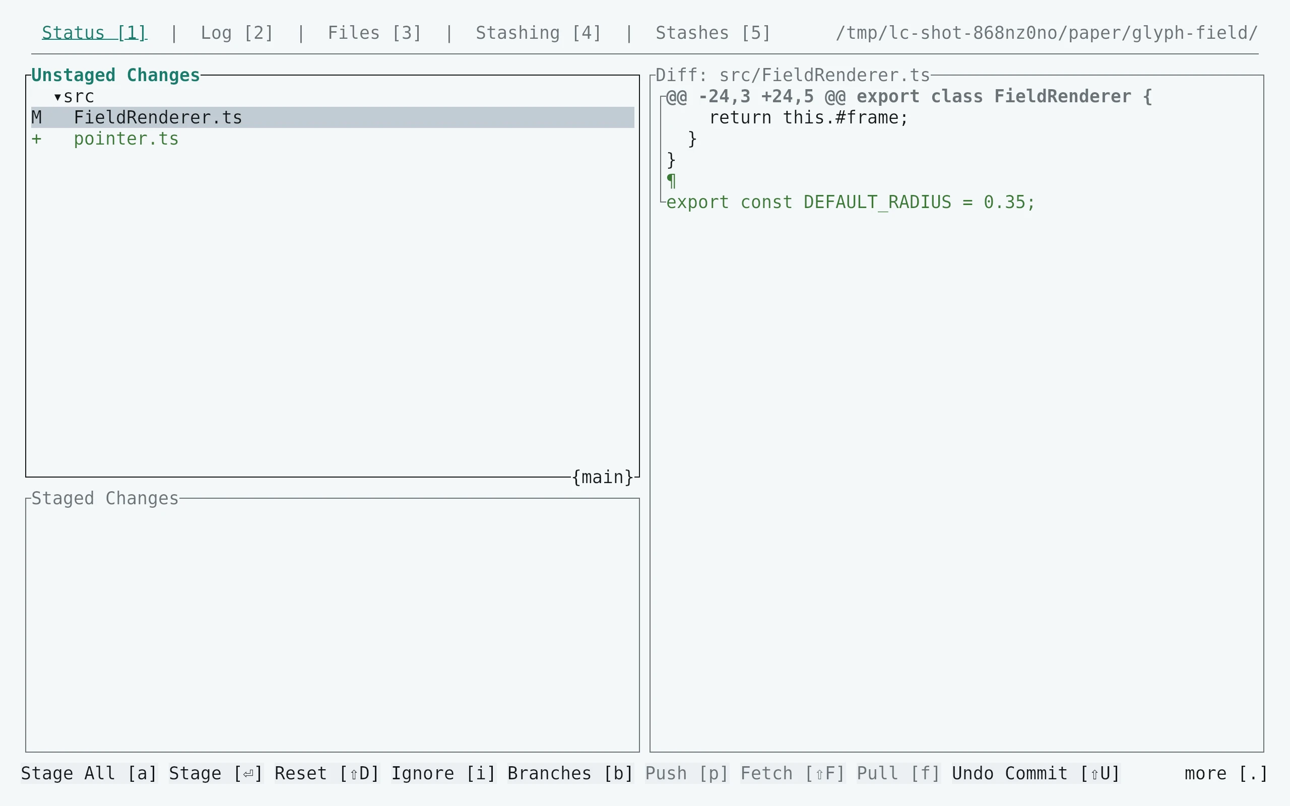This screenshot has width=1290, height=806.
Task: Click Stage All [a] command
Action: coord(89,773)
